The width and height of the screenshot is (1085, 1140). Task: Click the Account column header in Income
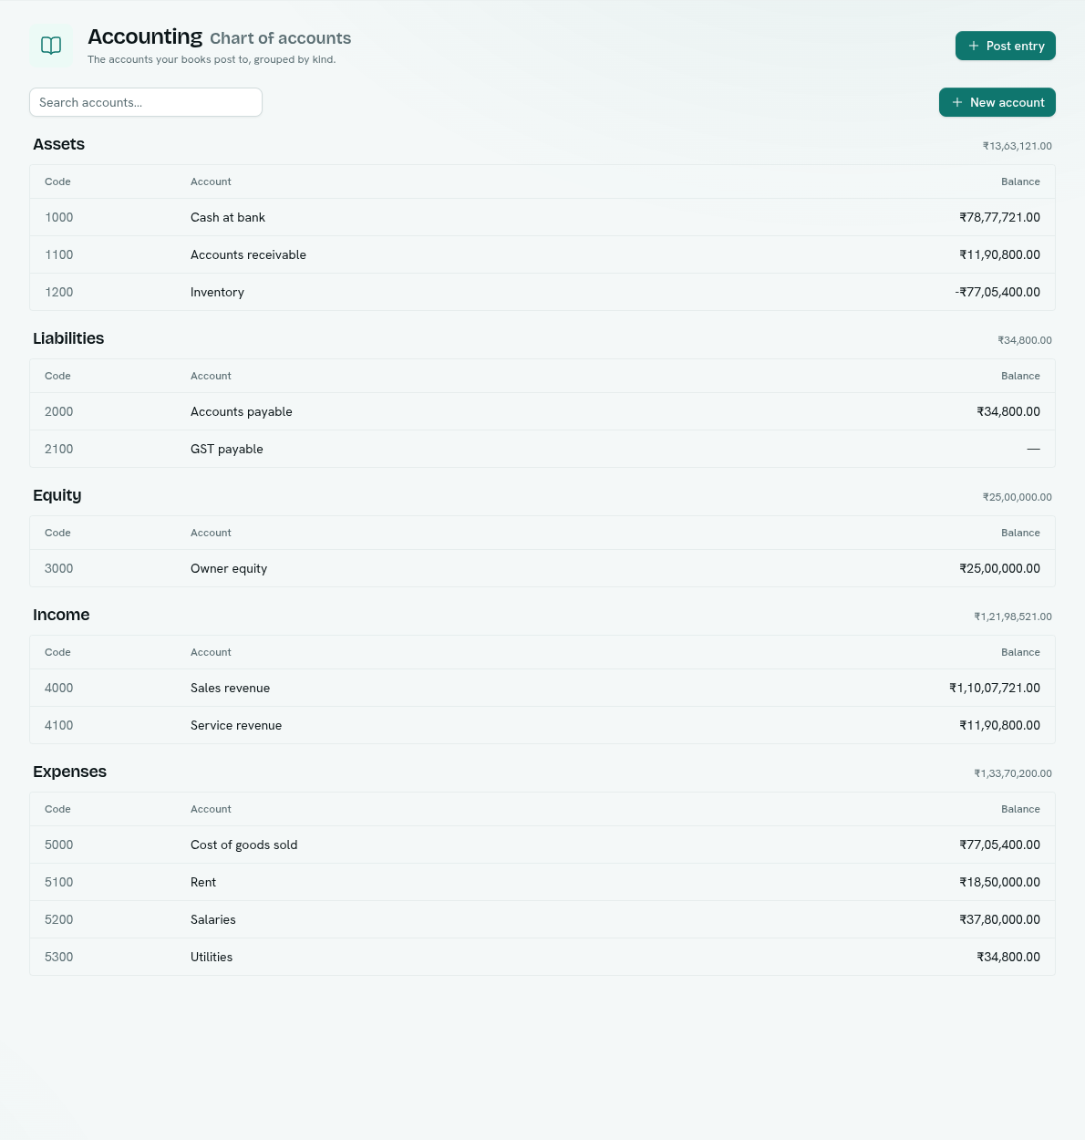[x=211, y=652]
